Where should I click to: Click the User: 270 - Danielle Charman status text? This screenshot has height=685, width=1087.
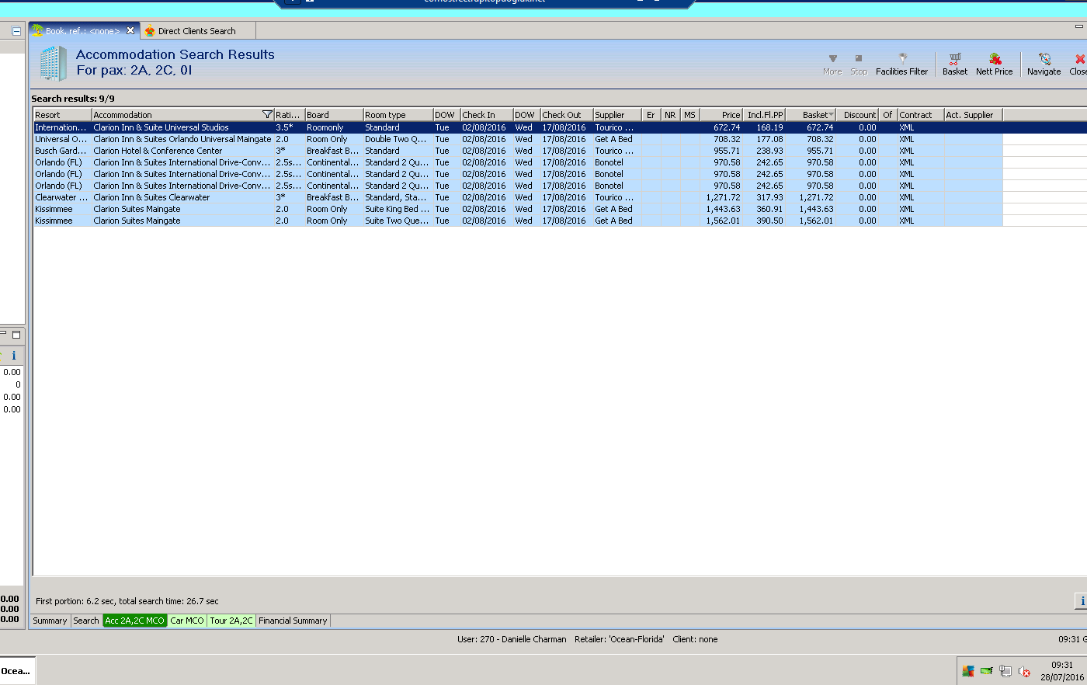(x=512, y=639)
